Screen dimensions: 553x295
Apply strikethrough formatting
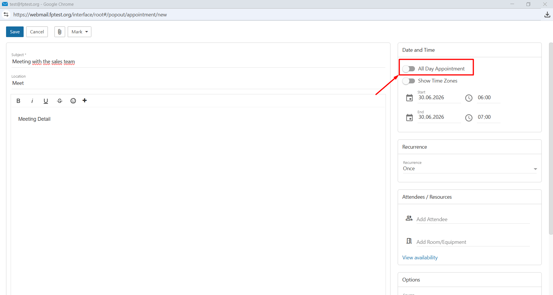[60, 101]
